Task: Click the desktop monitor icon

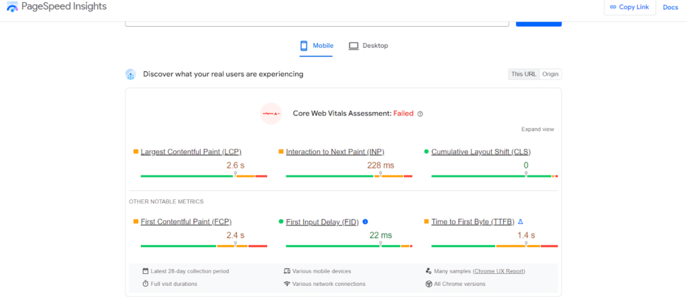Action: [x=354, y=46]
